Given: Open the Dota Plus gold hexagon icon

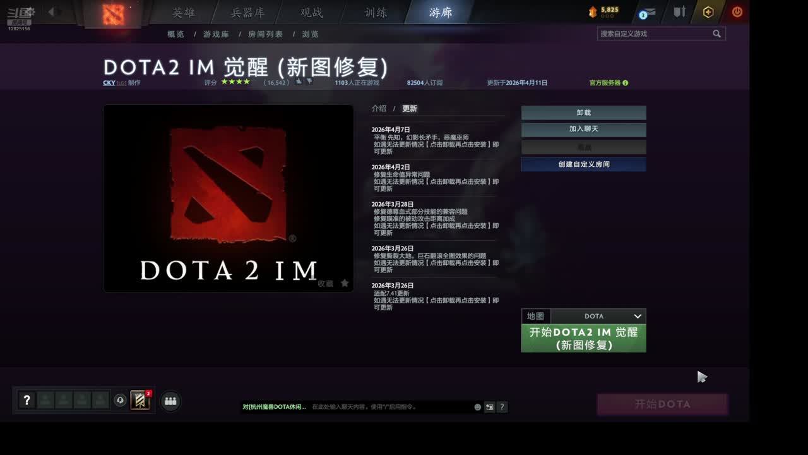Looking at the screenshot, I should point(708,12).
